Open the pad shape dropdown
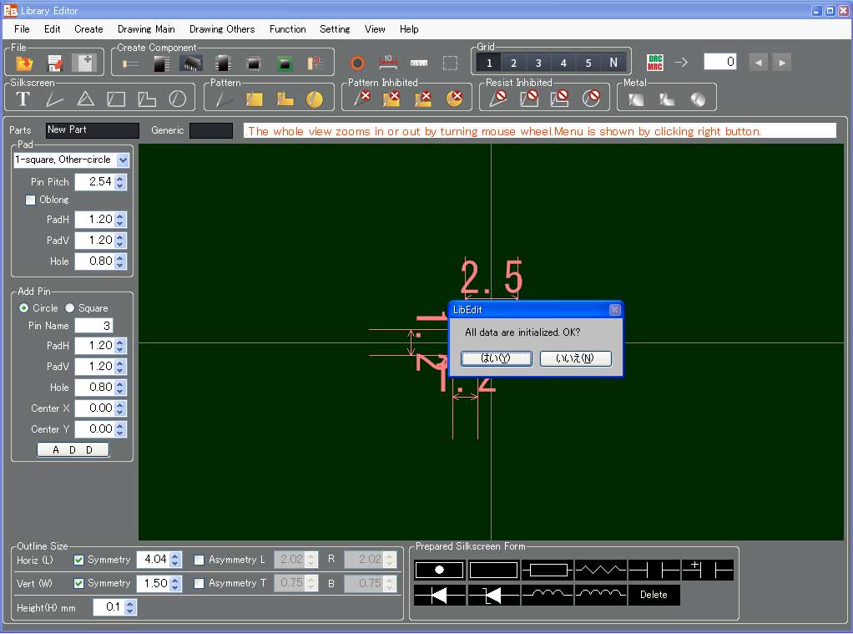Screen dimensions: 853x634 pos(124,160)
